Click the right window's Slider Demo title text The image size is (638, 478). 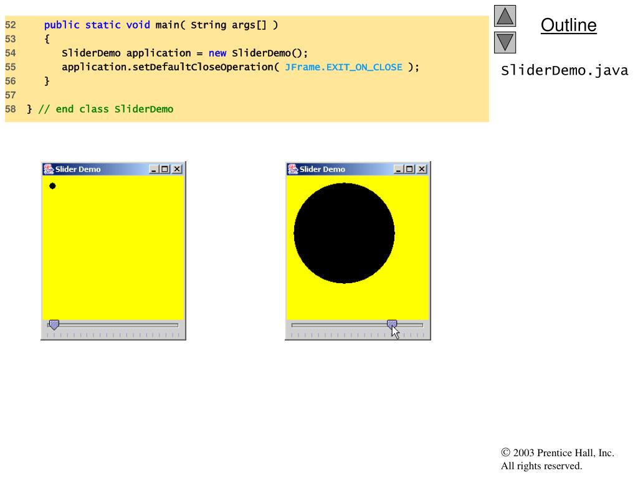pos(322,169)
